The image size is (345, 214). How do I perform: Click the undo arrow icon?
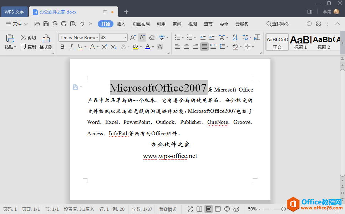click(82, 24)
